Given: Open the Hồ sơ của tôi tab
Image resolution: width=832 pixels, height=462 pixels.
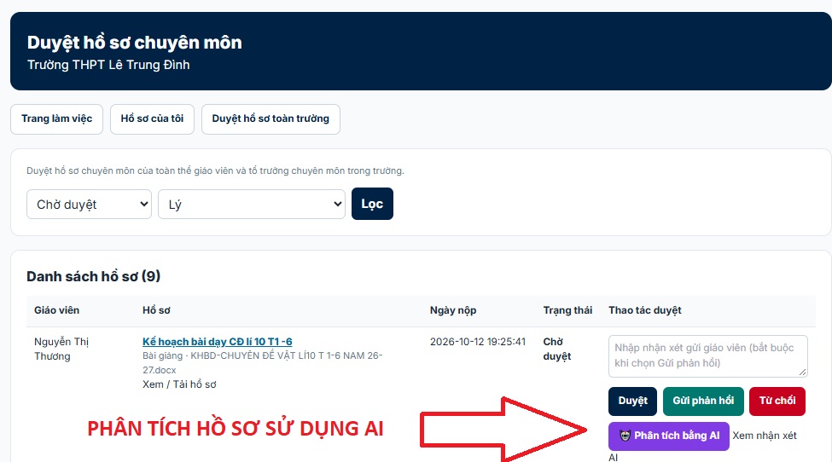Looking at the screenshot, I should pos(152,118).
